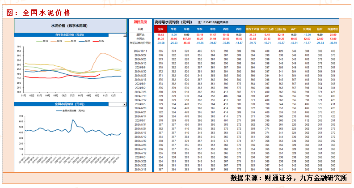Click the 图: 全国水泥价格 figure title
Viewport: 354px width, 188px height.
click(x=38, y=13)
